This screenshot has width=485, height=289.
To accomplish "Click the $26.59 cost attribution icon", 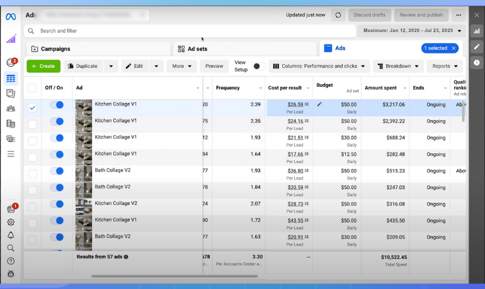I will [x=307, y=104].
